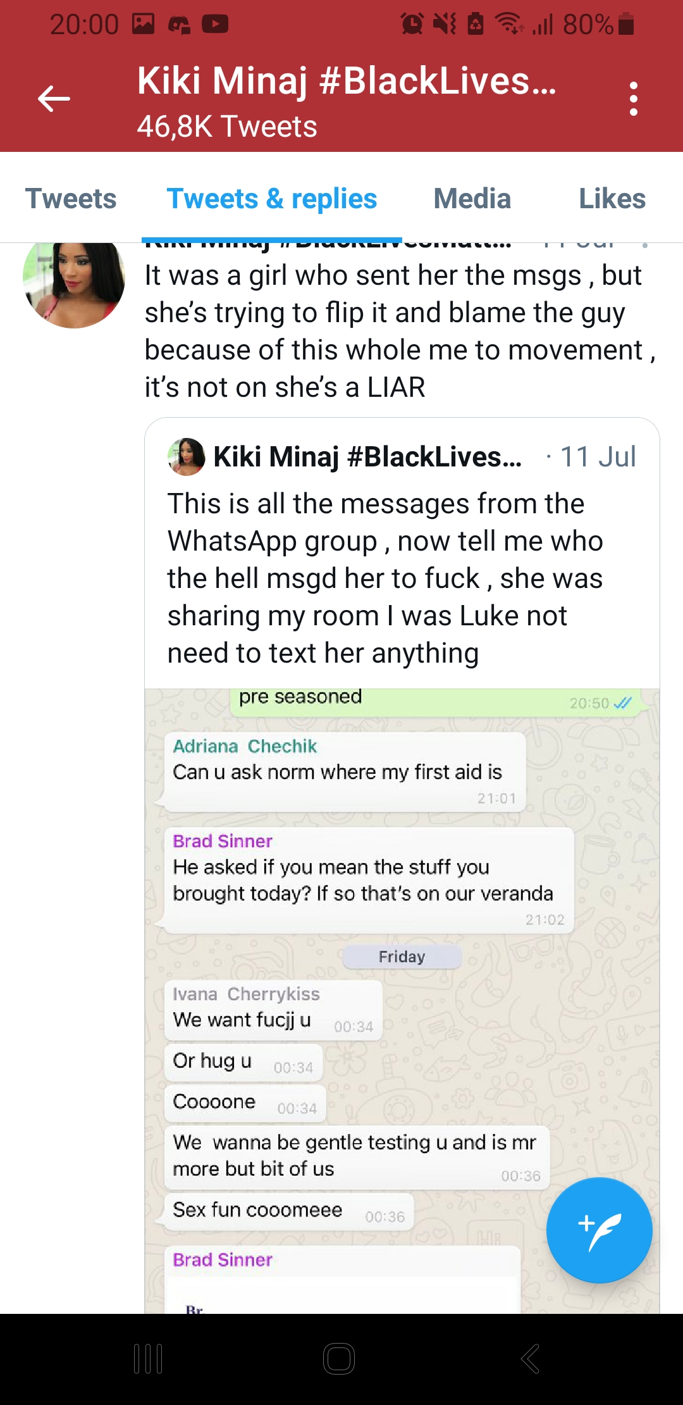Switch to the Tweets tab
This screenshot has height=1405, width=683.
(x=71, y=199)
